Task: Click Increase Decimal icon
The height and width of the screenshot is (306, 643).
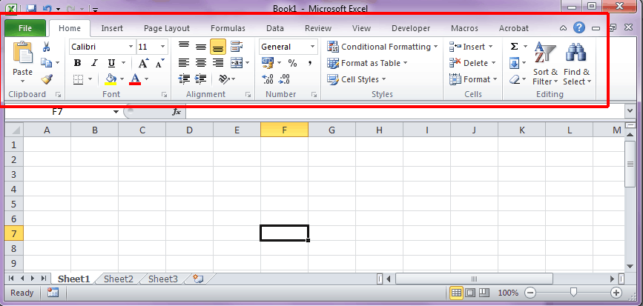Action: tap(268, 79)
